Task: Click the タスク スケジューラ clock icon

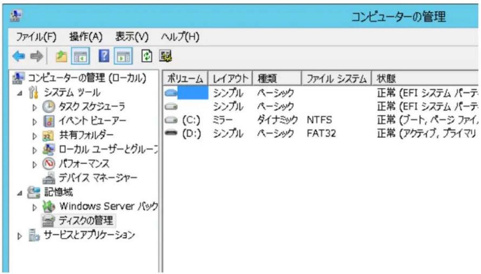Action: click(49, 106)
